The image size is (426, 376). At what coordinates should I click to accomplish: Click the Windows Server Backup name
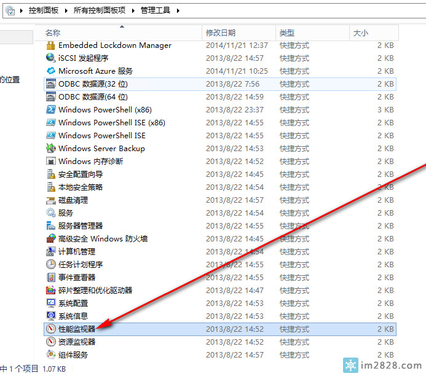[101, 148]
